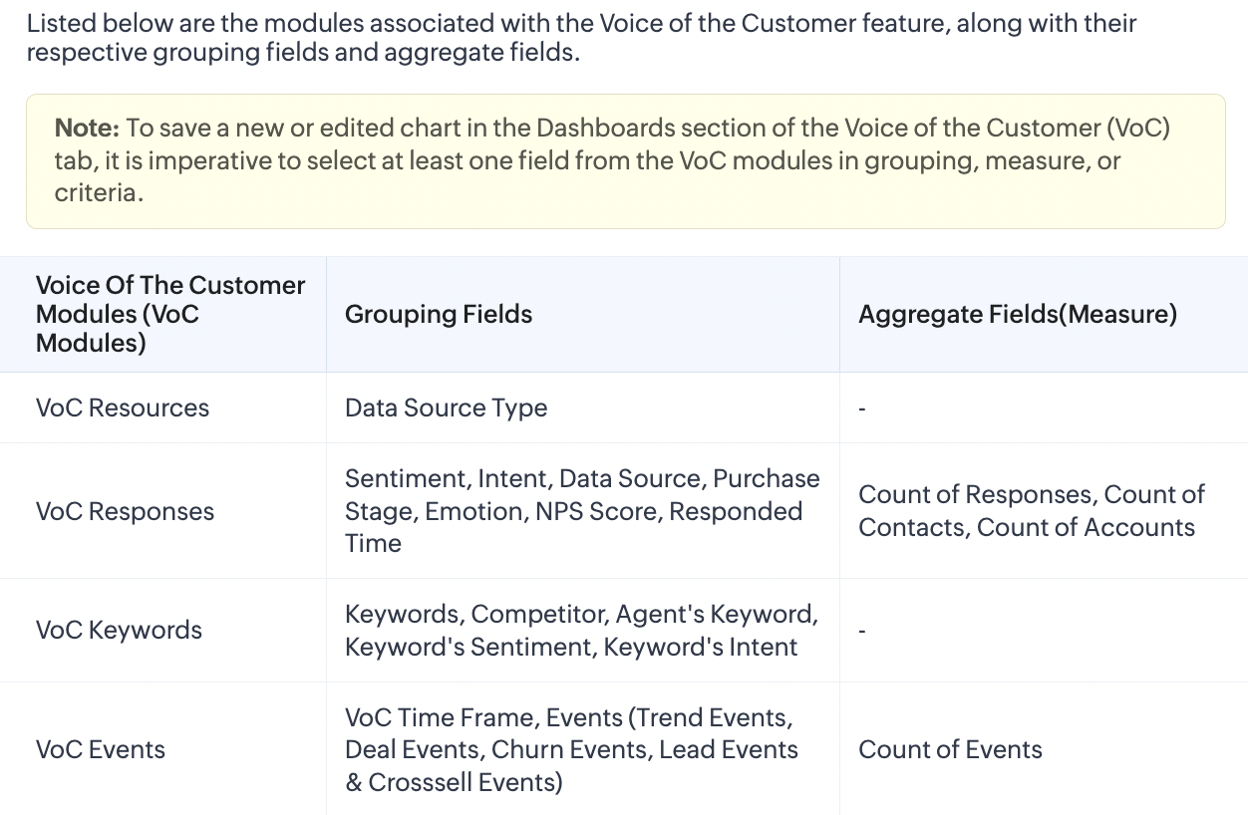Click the dash in VoC Resources aggregate cell
The width and height of the screenshot is (1248, 815).
[x=862, y=409]
